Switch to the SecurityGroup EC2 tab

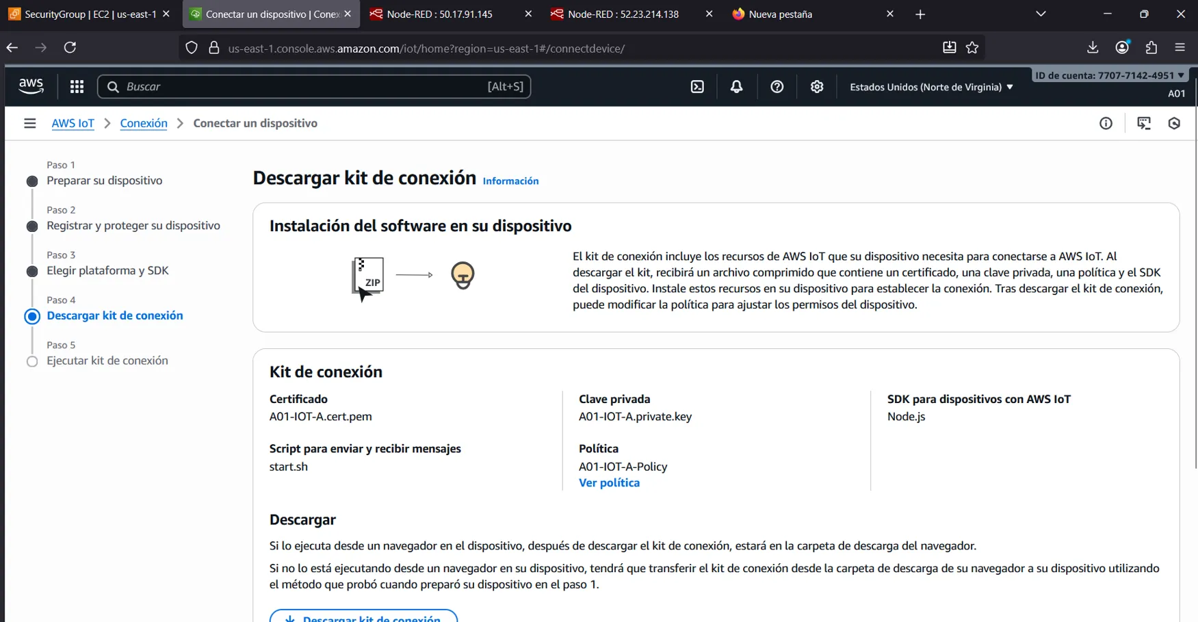click(x=89, y=14)
